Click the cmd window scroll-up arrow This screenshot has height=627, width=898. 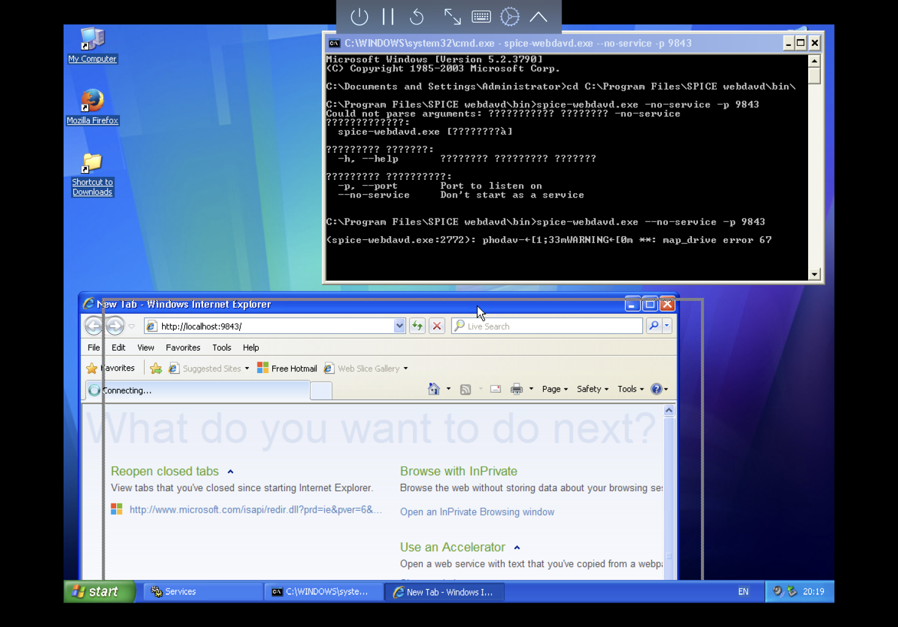[814, 61]
